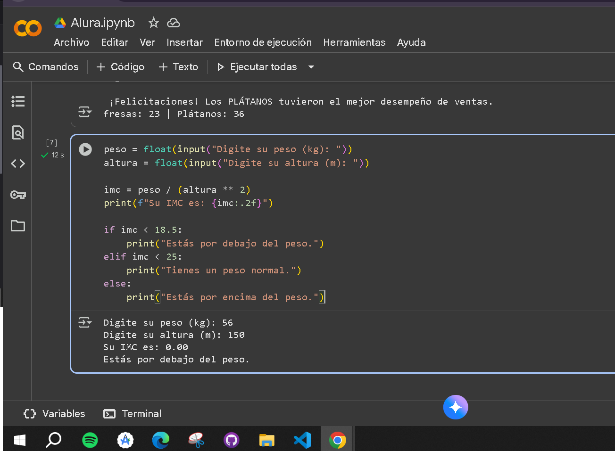
Task: Open the Herramientas menu
Action: [354, 42]
